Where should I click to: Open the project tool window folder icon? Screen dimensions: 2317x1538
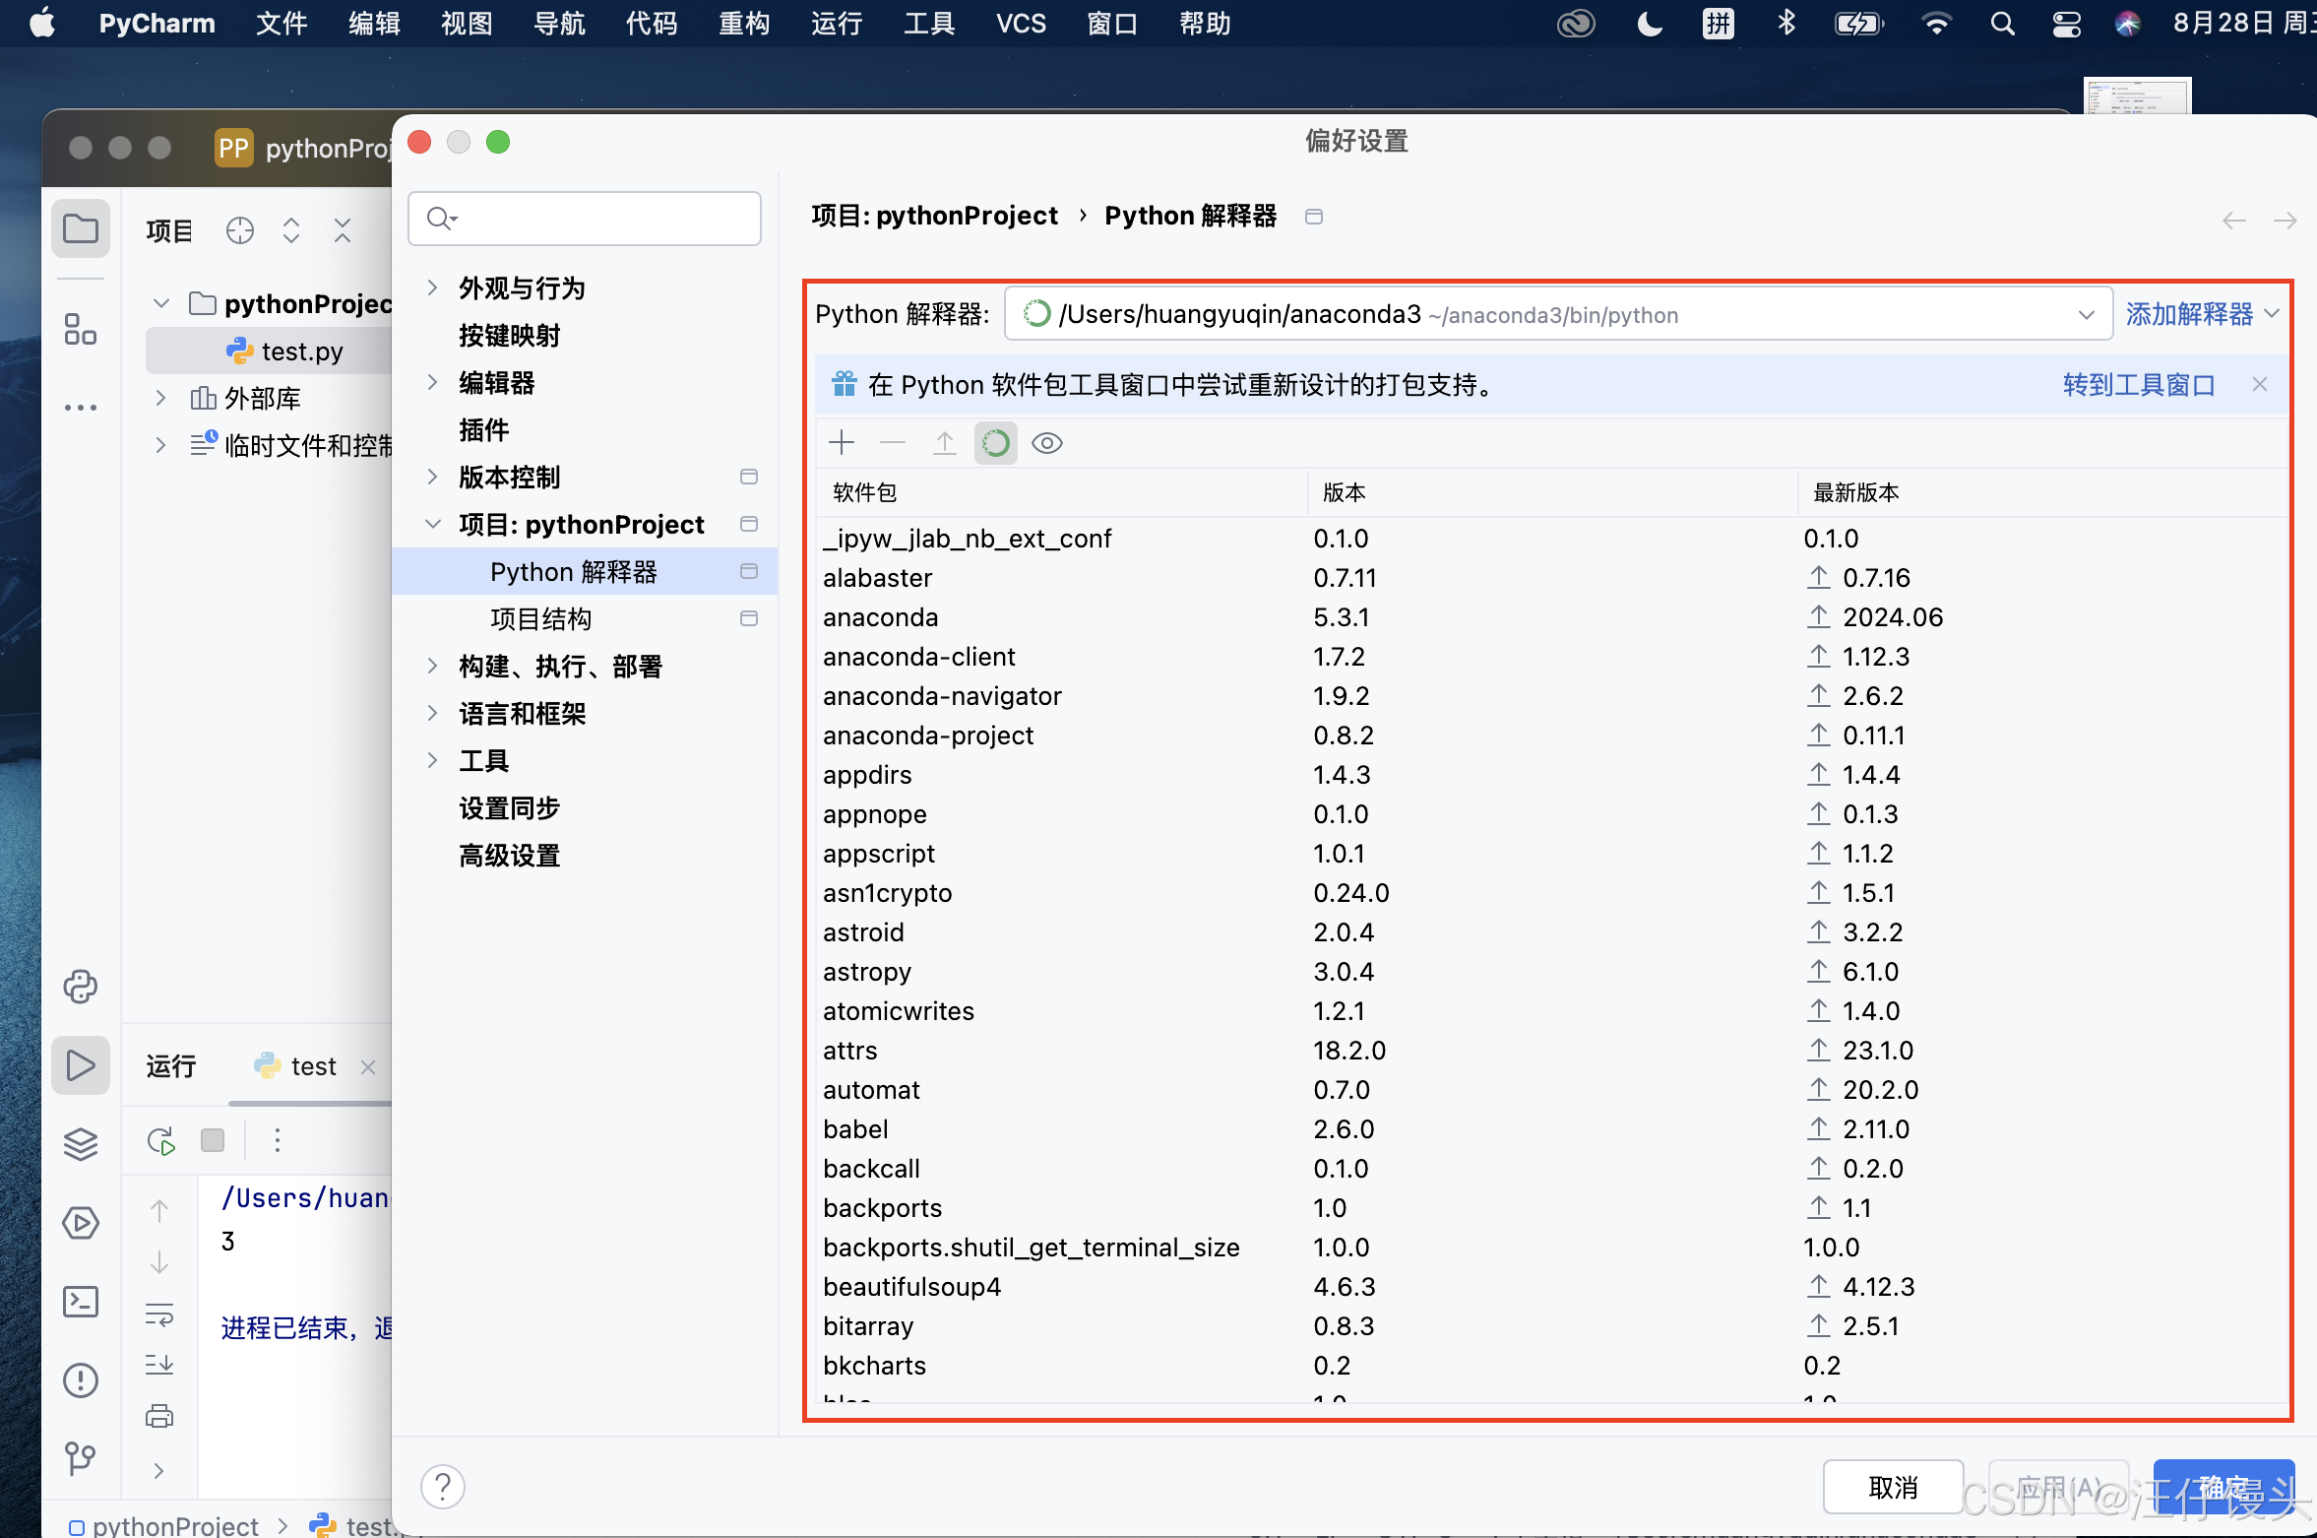pos(81,229)
